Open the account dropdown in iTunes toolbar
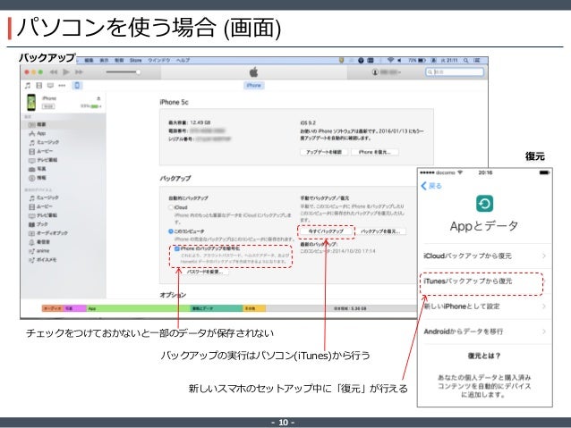 point(387,72)
